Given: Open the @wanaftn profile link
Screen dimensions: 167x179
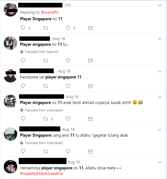Looking at the screenshot, I should (x=50, y=12).
